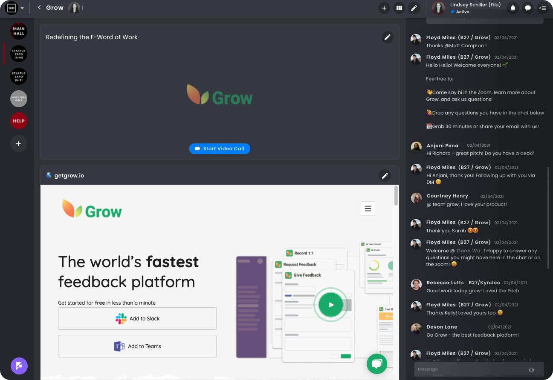Click Rebecca Lutts's avatar in chat
This screenshot has width=553, height=380.
[x=416, y=284]
